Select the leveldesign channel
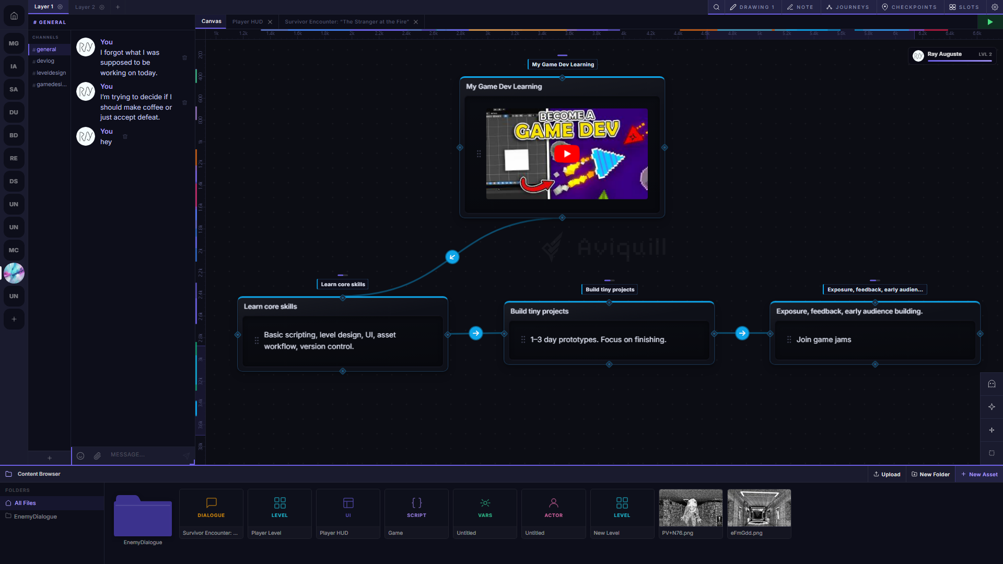Screen dimensions: 1003x564 coord(50,73)
